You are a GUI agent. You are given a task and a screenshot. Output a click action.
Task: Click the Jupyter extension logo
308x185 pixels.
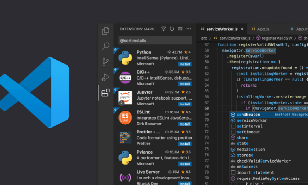[x=125, y=98]
